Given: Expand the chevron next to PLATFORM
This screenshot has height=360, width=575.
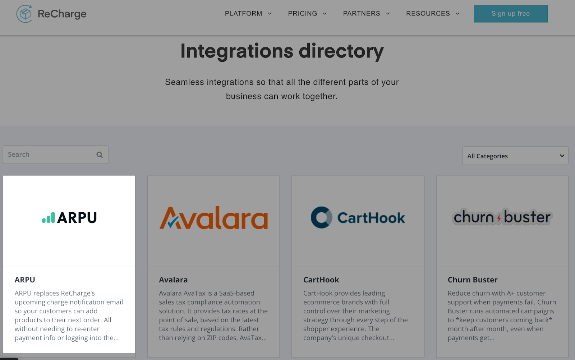Looking at the screenshot, I should [270, 14].
